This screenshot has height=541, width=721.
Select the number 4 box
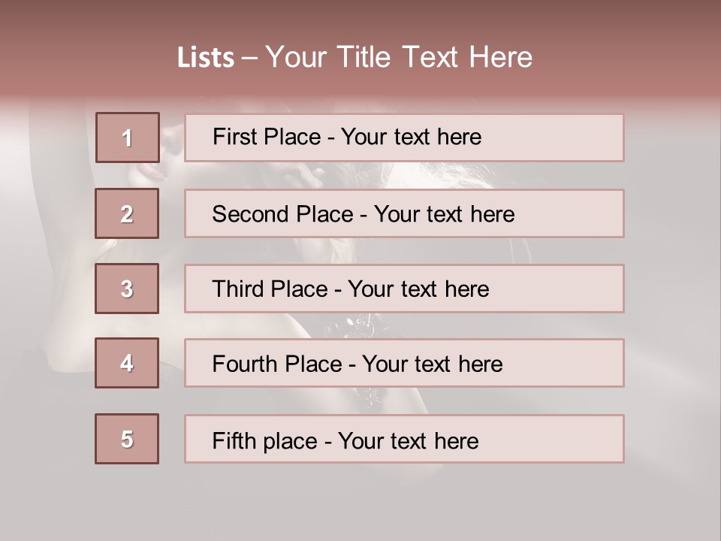tap(127, 363)
